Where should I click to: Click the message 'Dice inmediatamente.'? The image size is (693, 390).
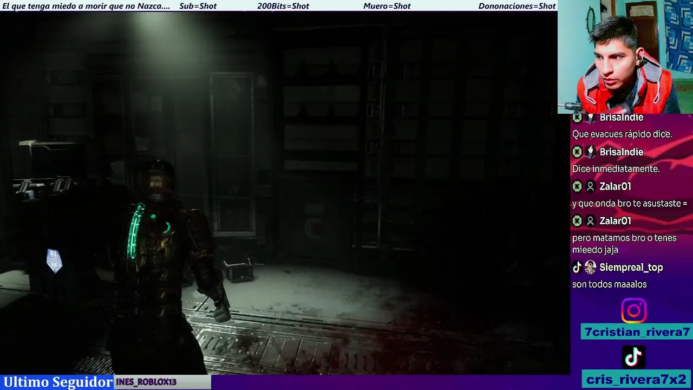point(616,169)
